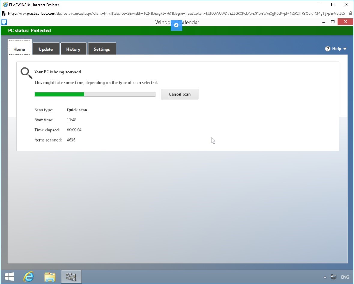The width and height of the screenshot is (354, 284).
Task: Click the Help question mark icon
Action: tap(328, 49)
